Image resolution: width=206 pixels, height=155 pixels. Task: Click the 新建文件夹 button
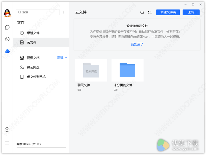coord(168,12)
